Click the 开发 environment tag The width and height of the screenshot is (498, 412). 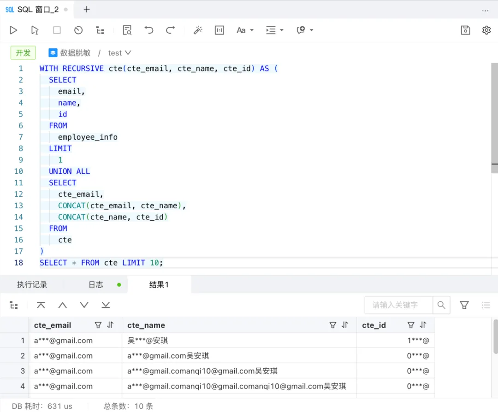click(23, 53)
